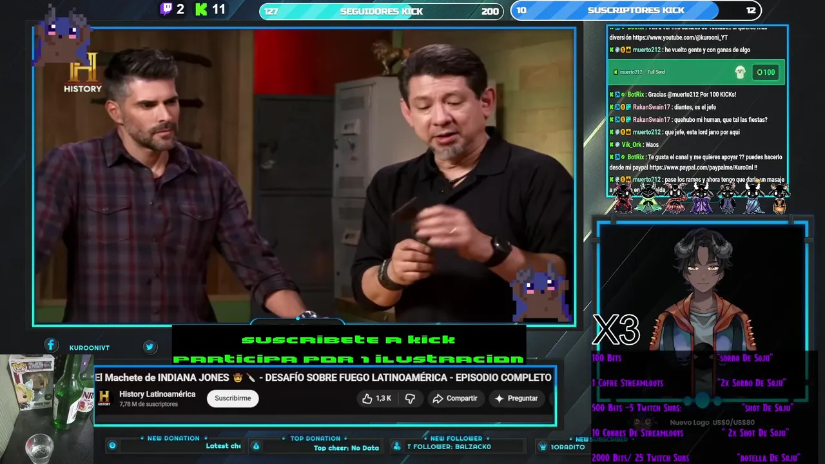
Task: Click the webcam view with soju bottle
Action: 46,409
